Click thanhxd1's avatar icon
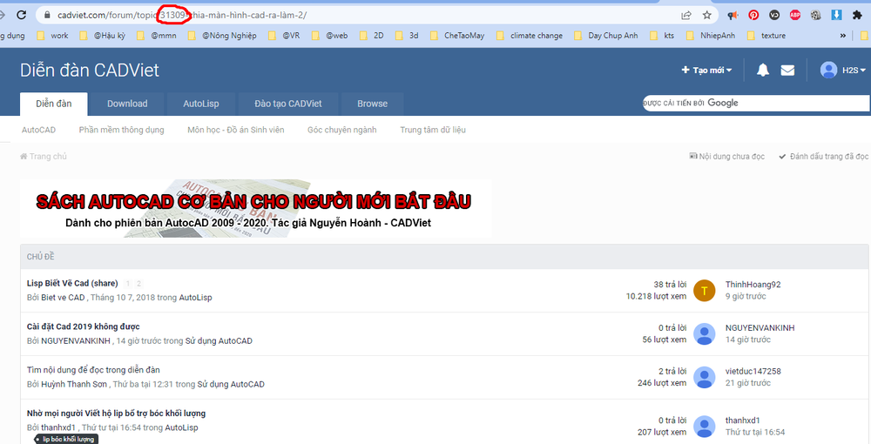 click(705, 427)
